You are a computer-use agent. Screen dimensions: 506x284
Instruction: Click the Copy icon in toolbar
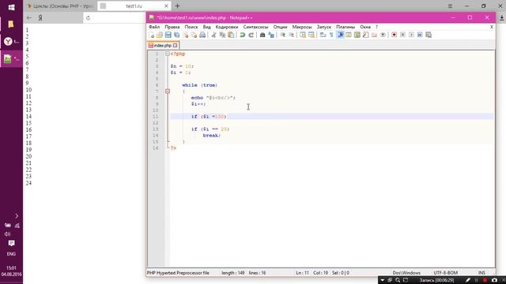point(222,35)
